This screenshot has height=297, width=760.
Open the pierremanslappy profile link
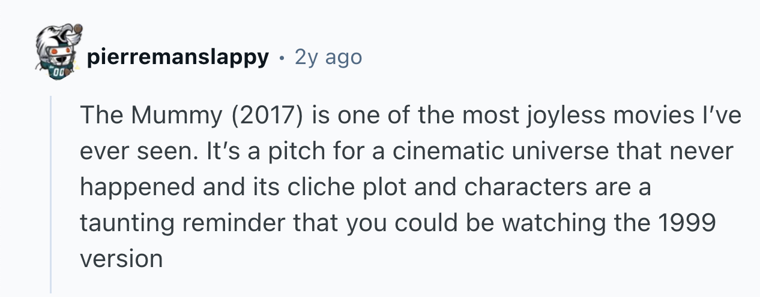coord(177,57)
